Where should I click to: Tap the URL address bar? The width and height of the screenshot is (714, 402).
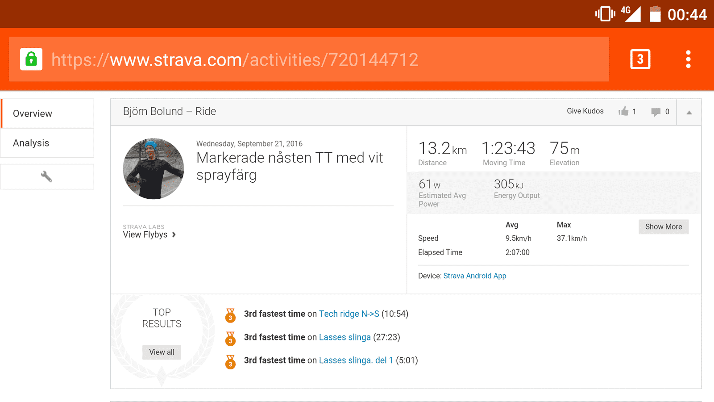pyautogui.click(x=309, y=59)
